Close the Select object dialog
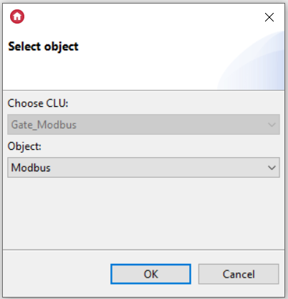The height and width of the screenshot is (299, 288). tap(269, 17)
